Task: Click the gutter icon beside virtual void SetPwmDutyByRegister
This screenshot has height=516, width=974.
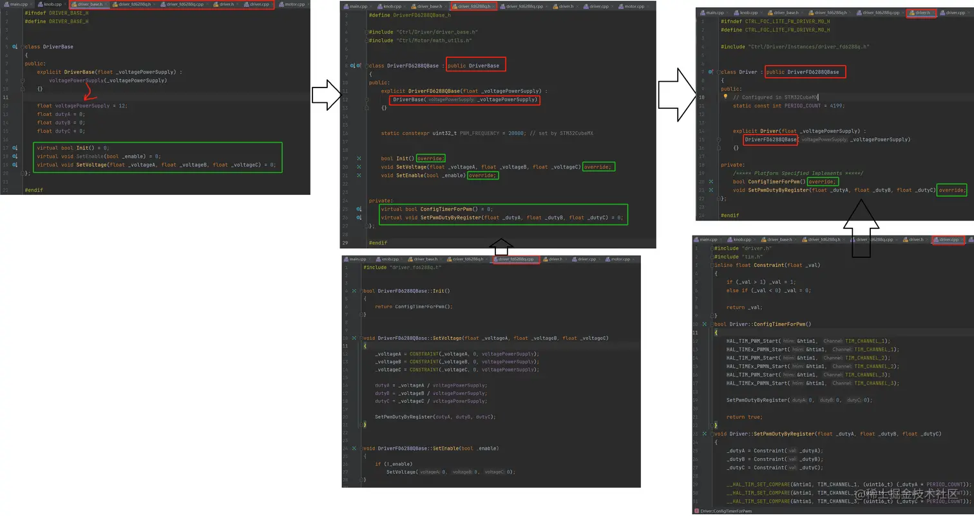Action: (359, 217)
